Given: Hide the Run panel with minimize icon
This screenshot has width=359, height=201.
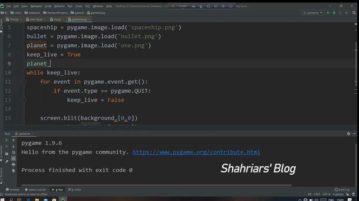Looking at the screenshot, I should click(x=355, y=133).
